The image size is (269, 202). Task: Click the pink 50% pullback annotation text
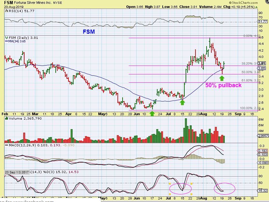coord(223,85)
